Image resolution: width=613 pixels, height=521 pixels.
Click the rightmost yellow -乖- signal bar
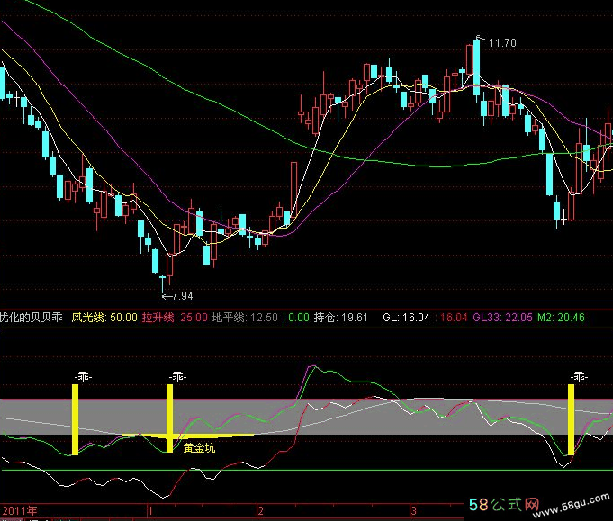(x=571, y=420)
